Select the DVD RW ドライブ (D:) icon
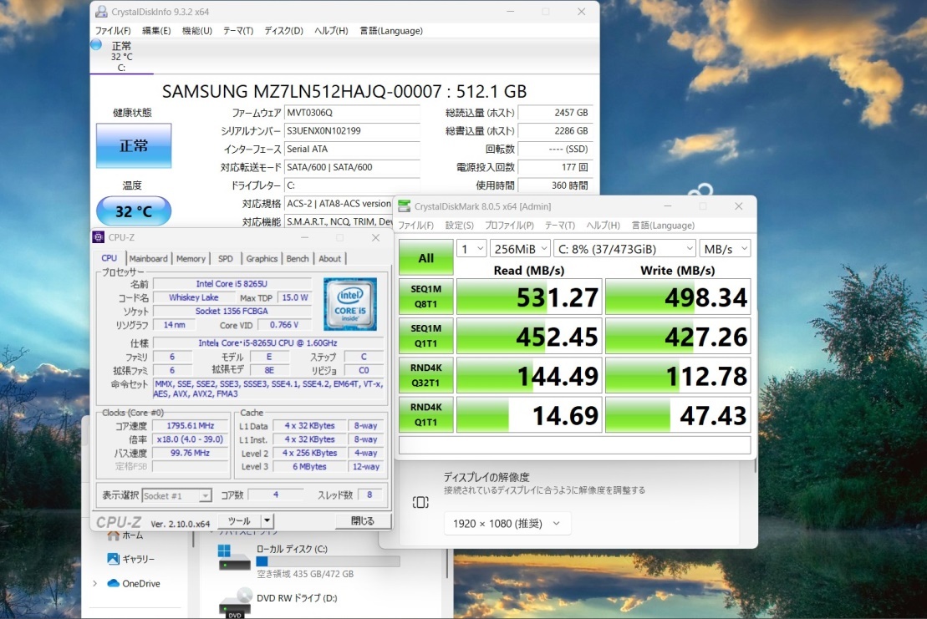The height and width of the screenshot is (619, 927). (235, 602)
